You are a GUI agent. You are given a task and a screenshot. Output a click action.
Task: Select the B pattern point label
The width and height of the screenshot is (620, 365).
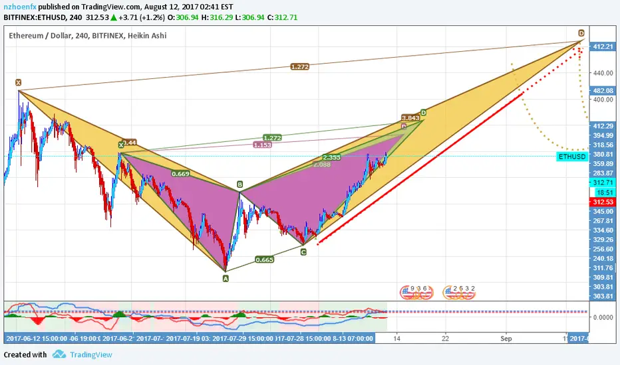click(x=239, y=184)
